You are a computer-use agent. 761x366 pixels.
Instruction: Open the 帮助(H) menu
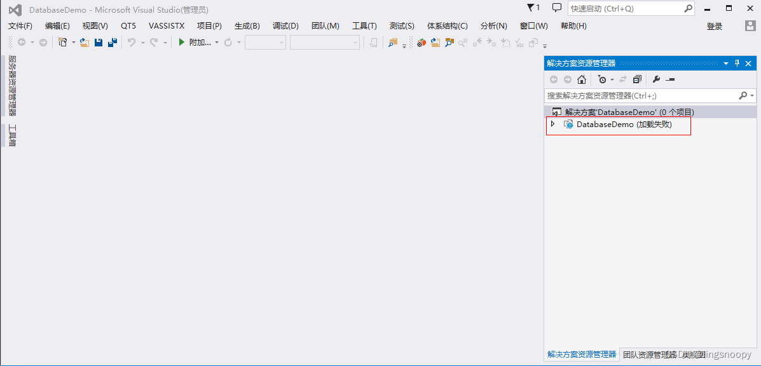[x=573, y=26]
